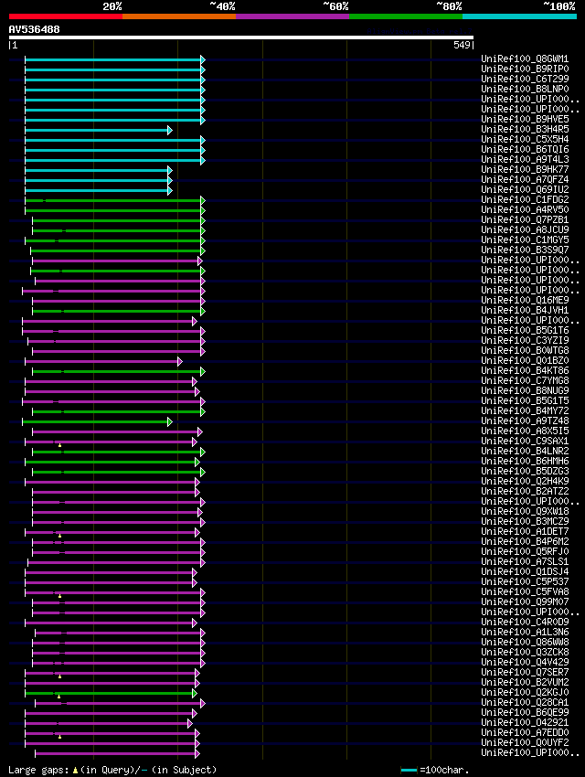The height and width of the screenshot is (777, 585).
Task: Click the green alignment bar for Q2KGJ0
Action: (x=109, y=694)
